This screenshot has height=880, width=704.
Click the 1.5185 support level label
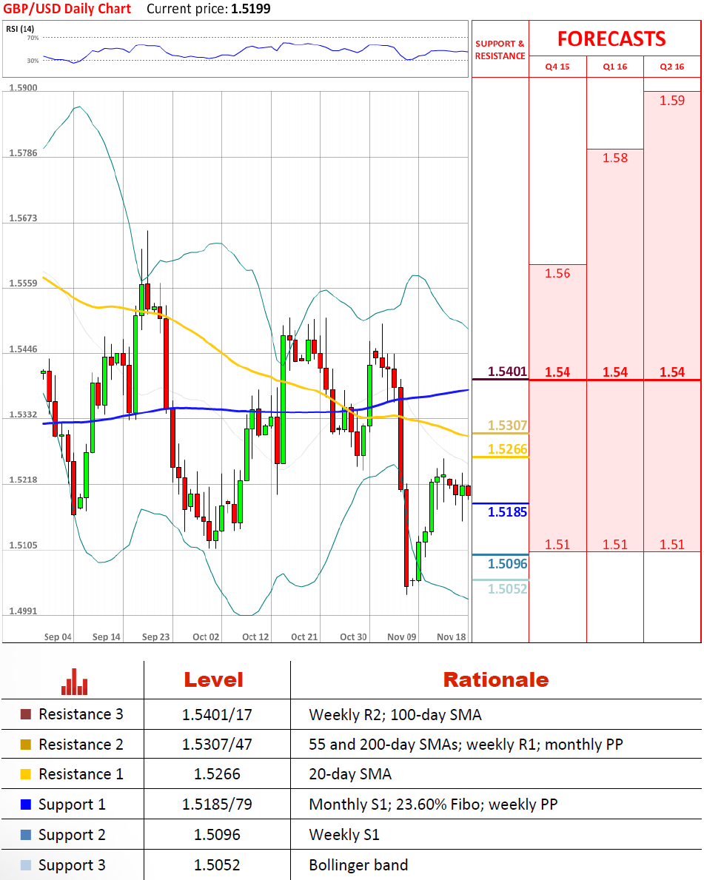508,512
